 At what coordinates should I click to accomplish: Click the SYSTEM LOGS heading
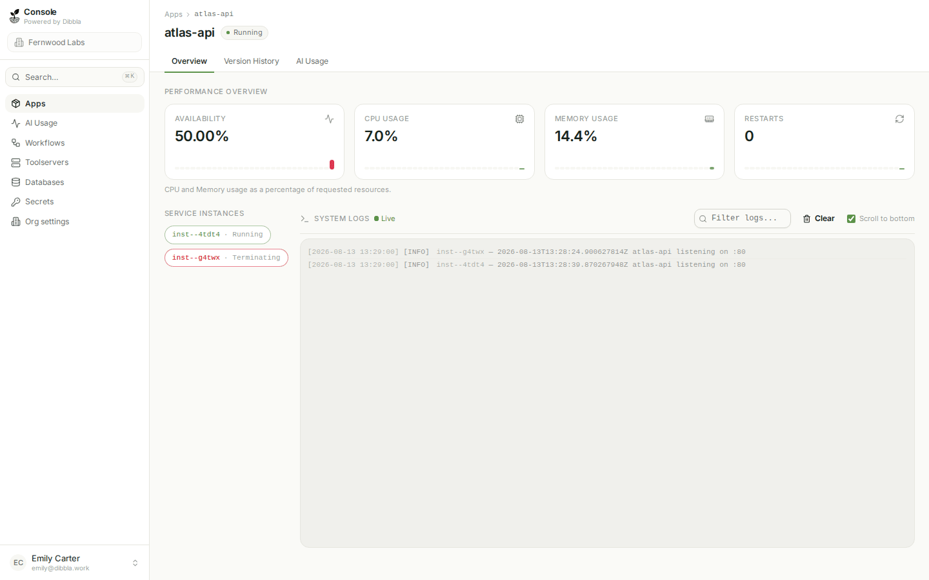point(342,219)
